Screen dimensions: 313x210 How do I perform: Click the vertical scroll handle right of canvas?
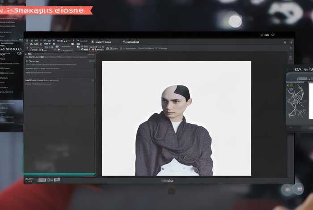click(291, 58)
